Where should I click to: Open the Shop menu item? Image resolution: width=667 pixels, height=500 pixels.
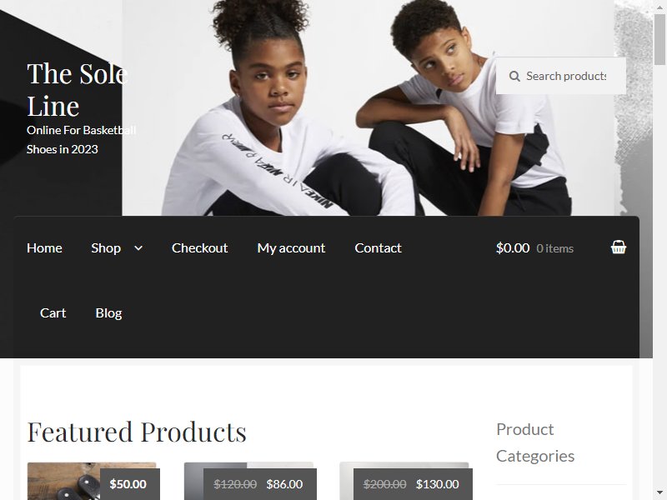tap(106, 247)
